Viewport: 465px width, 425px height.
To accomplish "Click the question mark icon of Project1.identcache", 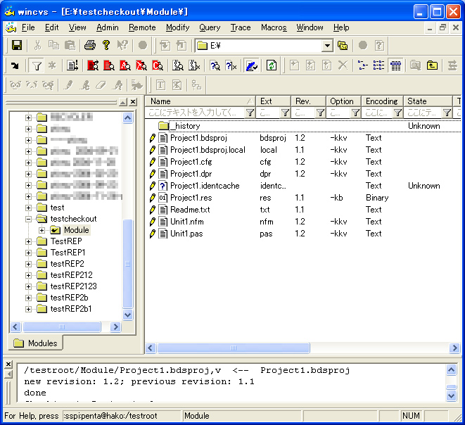I will pos(163,186).
